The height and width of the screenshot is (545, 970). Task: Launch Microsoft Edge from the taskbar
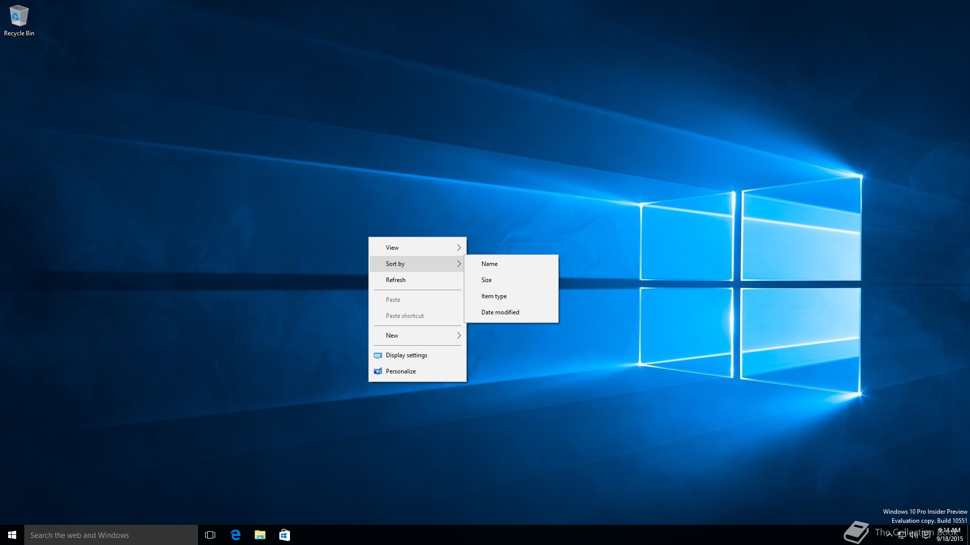click(235, 535)
